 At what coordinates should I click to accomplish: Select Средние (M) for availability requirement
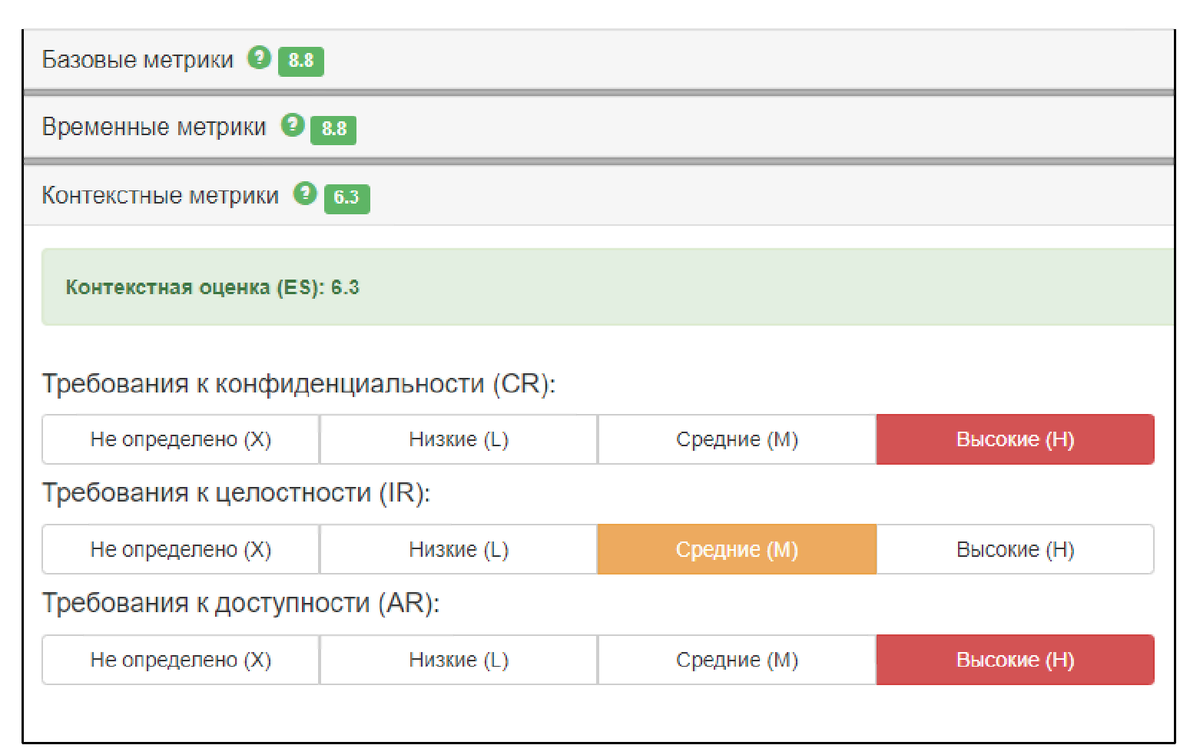point(737,660)
